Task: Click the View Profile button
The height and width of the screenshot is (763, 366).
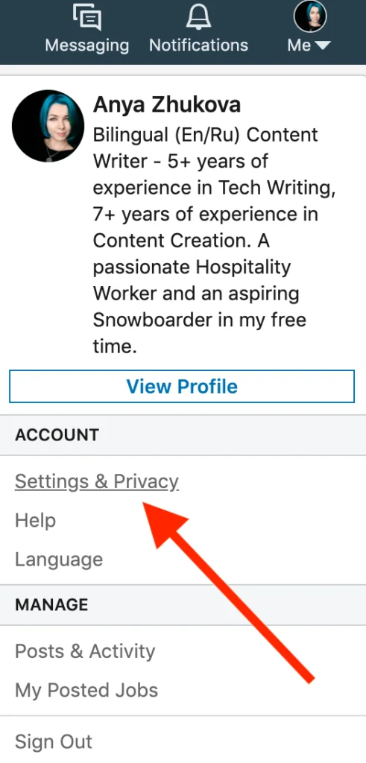Action: pos(182,387)
